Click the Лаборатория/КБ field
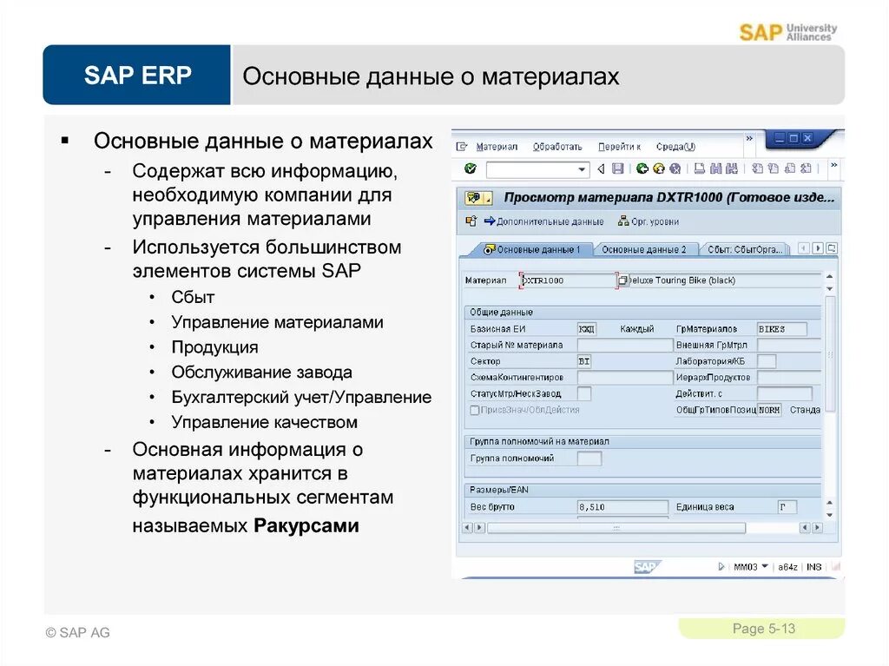Image resolution: width=889 pixels, height=666 pixels. (x=767, y=361)
